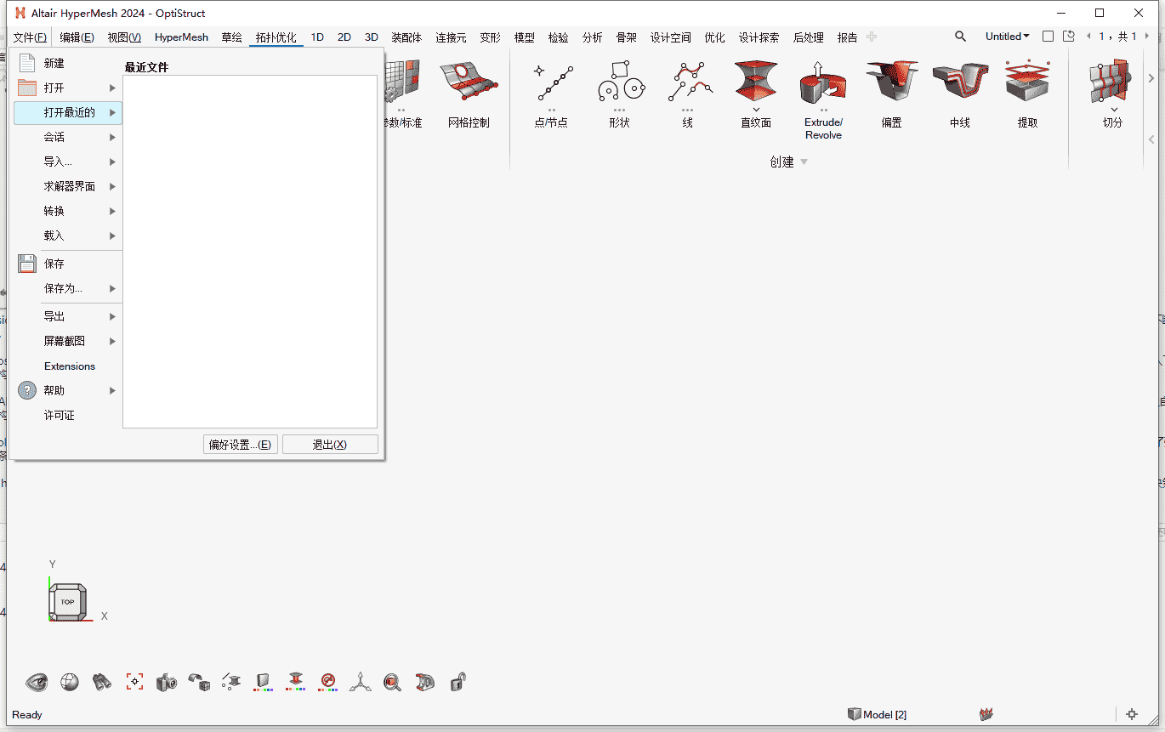Image resolution: width=1165 pixels, height=732 pixels.
Task: Toggle the eye visibility icon in bottom toolbar
Action: point(37,682)
